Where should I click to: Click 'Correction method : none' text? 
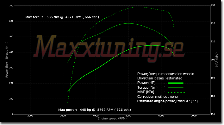tap(158, 97)
